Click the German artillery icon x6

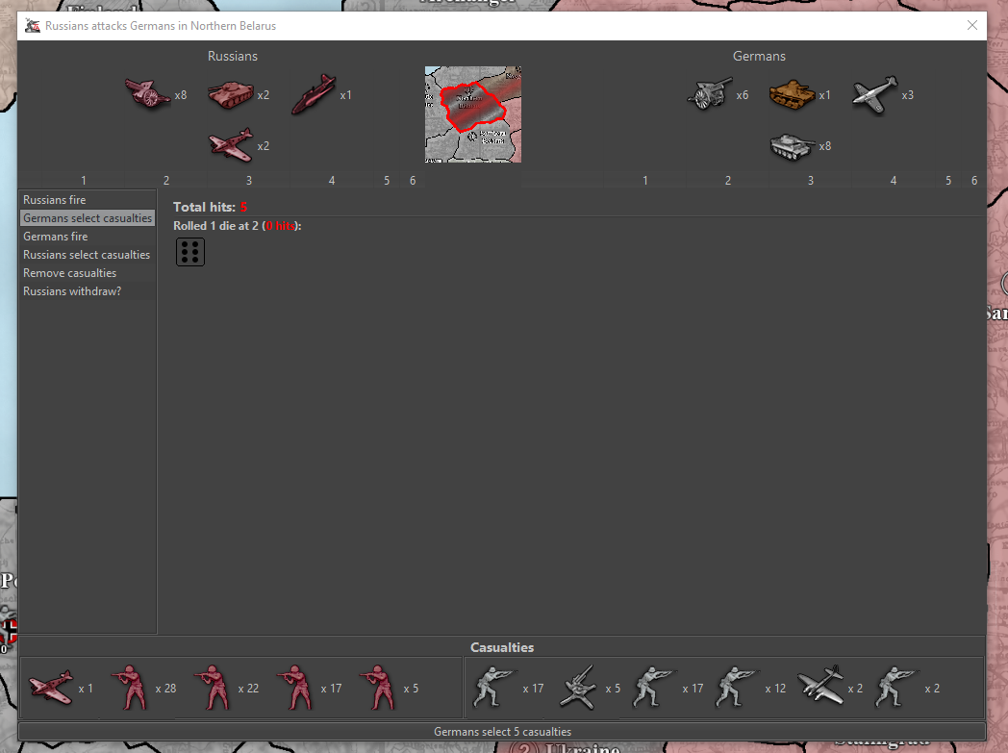tap(710, 94)
